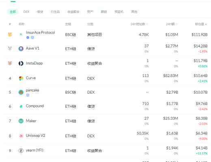This screenshot has width=211, height=162.
Task: Click the 50.35K address count for Uniswap V2
Action: click(x=143, y=133)
